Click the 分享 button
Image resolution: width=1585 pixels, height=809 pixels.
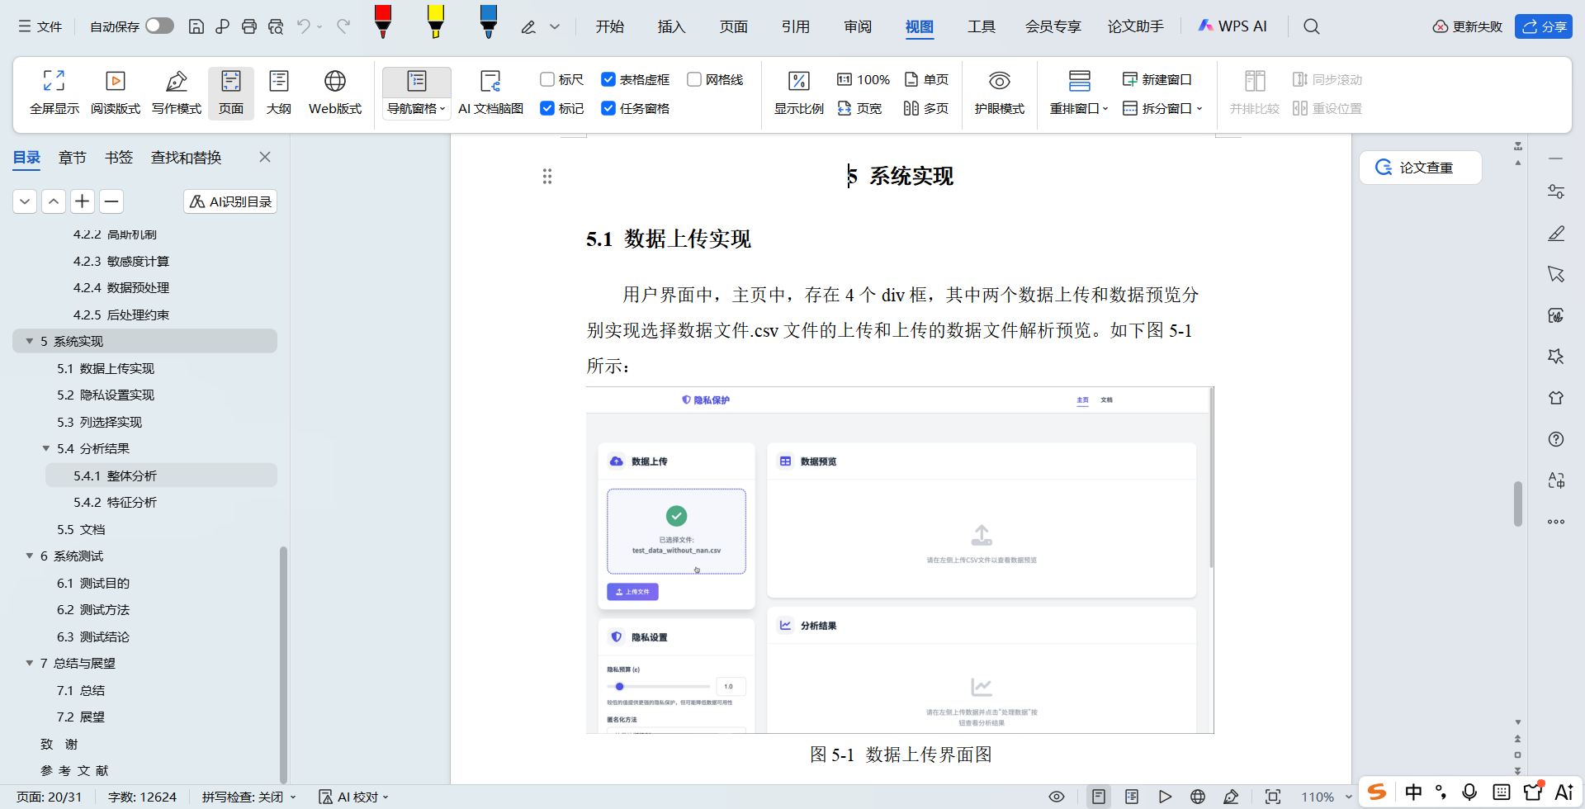point(1544,26)
